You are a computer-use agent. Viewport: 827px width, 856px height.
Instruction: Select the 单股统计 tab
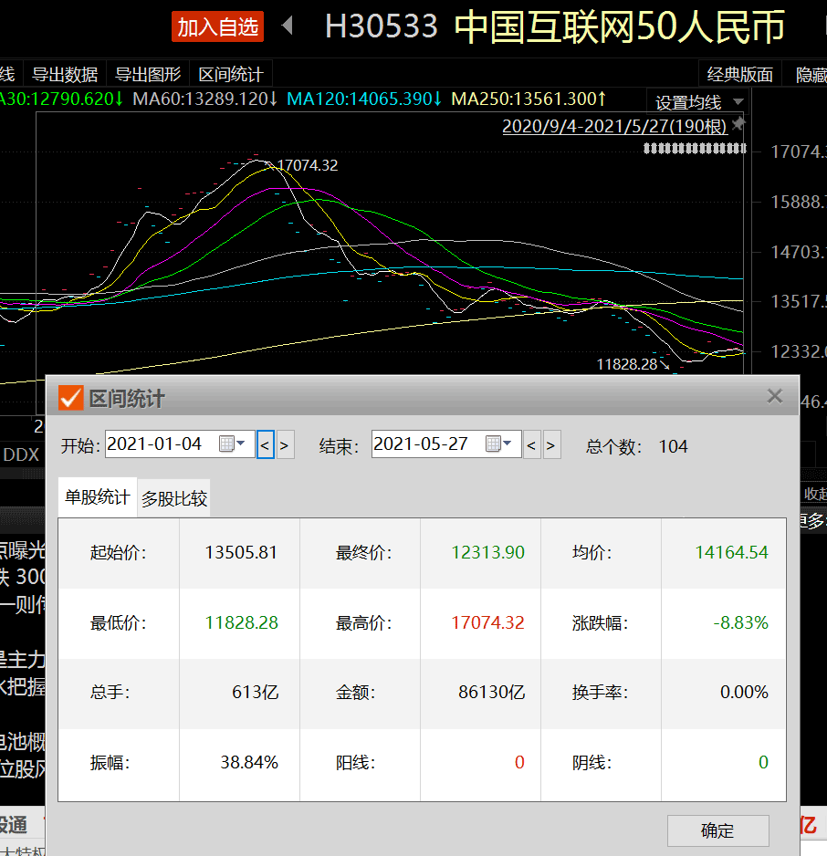point(98,497)
